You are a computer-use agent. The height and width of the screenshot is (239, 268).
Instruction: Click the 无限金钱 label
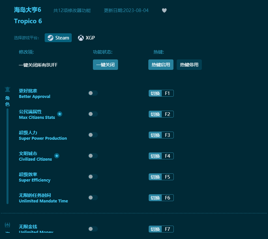[x=28, y=227]
